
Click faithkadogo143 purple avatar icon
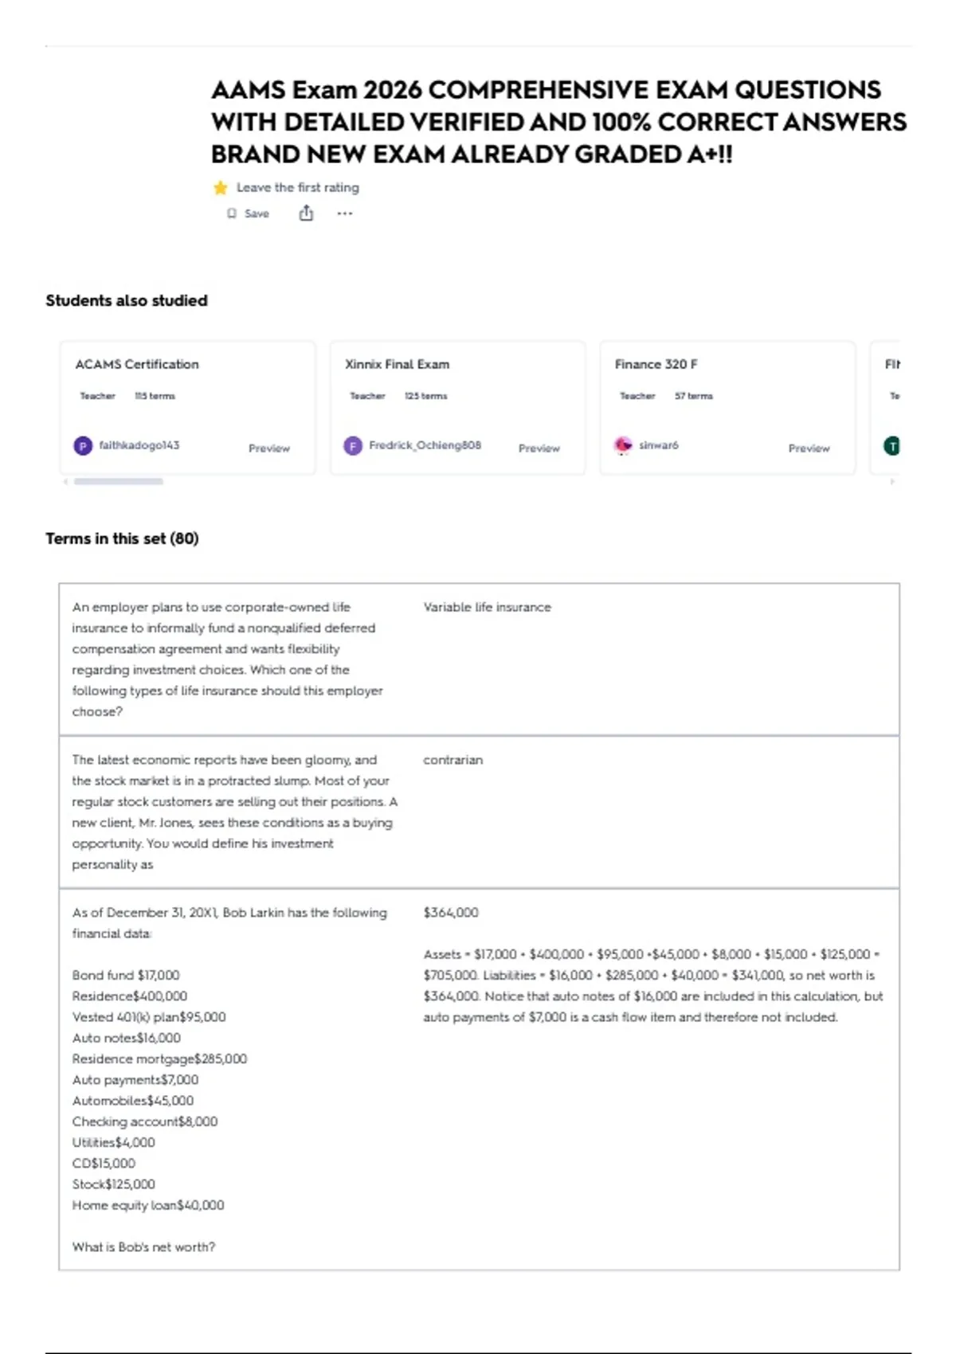(x=83, y=445)
